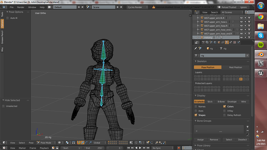
Task: Disable the Shapes display checkbox
Action: (x=196, y=115)
